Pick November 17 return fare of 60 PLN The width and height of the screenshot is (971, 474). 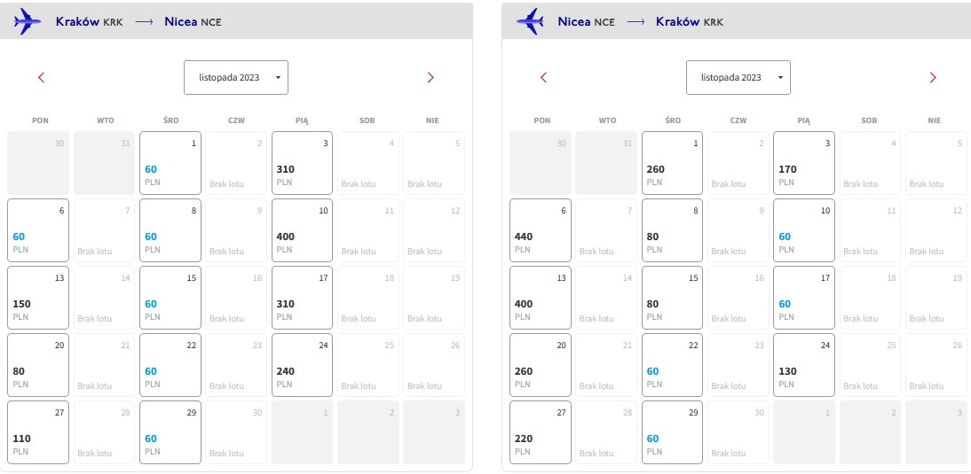click(804, 298)
